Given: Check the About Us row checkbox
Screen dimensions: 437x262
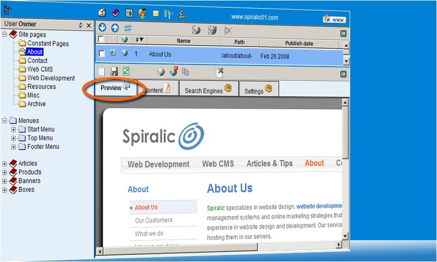Looking at the screenshot, I should tap(102, 53).
